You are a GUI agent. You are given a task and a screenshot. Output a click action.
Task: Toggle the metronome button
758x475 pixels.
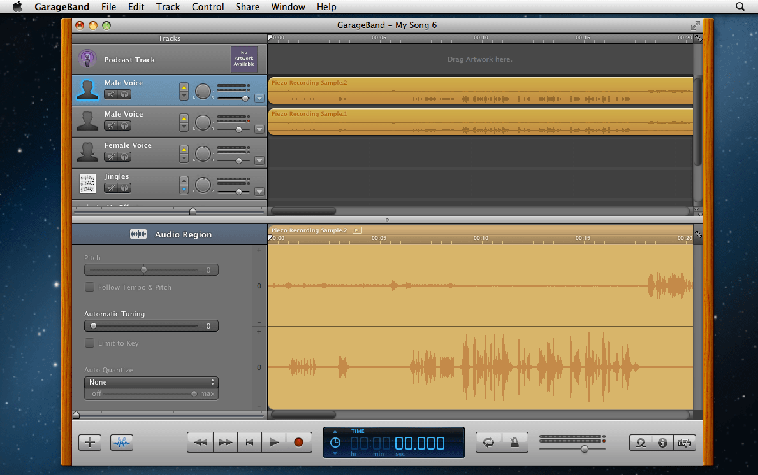514,442
